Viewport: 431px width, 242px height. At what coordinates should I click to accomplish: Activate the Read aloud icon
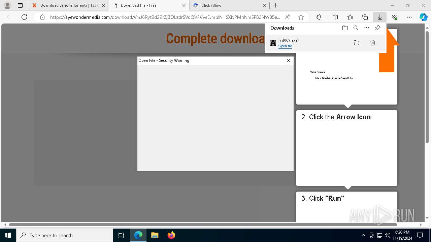[288, 17]
